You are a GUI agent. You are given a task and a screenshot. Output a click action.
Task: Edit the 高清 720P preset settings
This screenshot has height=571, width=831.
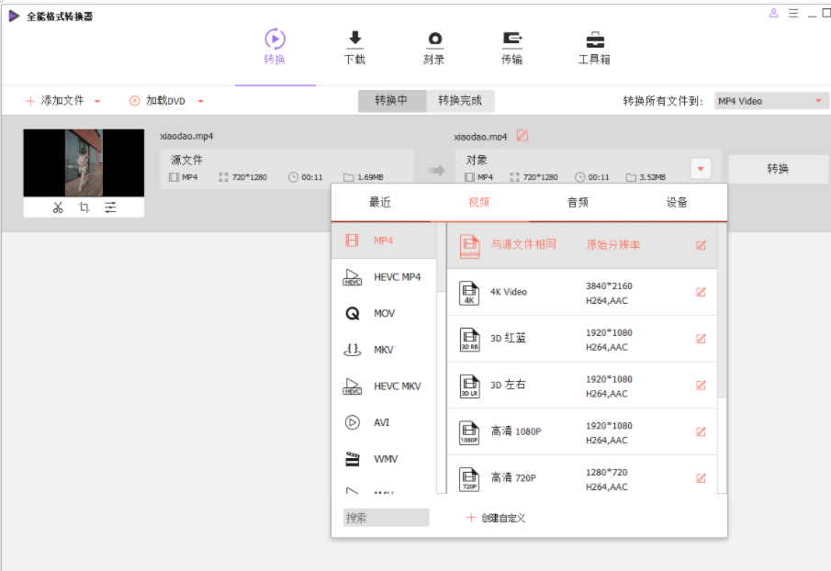[701, 478]
